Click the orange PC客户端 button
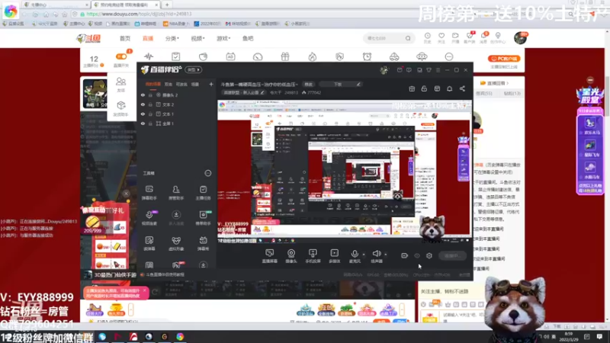 504,59
